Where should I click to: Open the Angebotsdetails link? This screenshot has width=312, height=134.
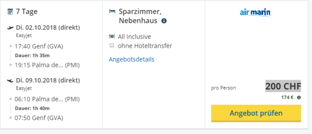coord(131,59)
